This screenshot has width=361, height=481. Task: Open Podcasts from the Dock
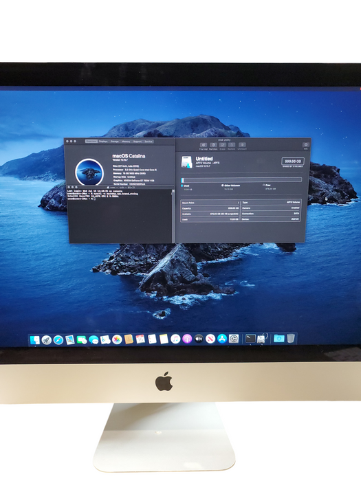coord(187,339)
